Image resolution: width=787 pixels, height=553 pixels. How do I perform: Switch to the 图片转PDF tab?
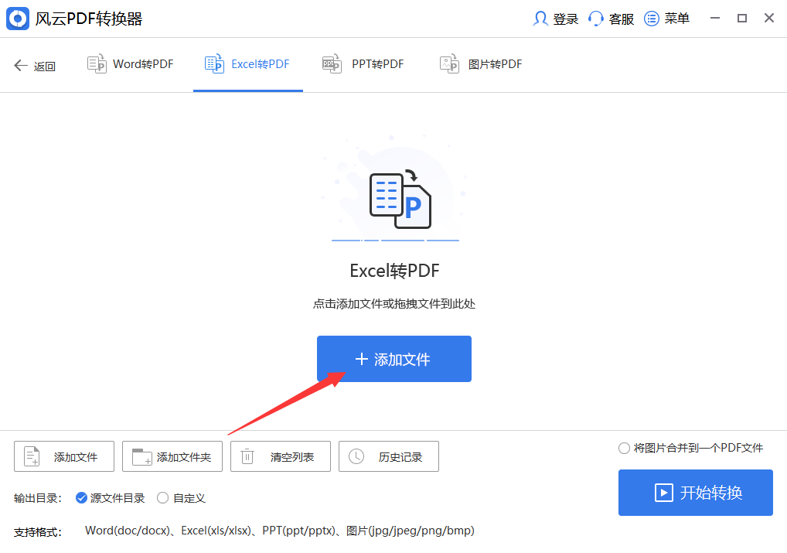click(481, 64)
